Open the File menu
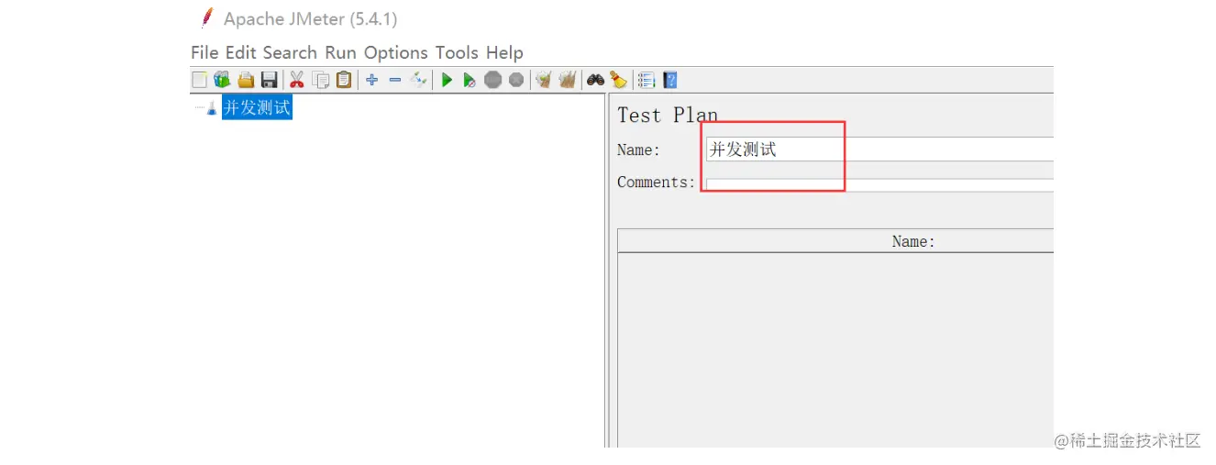Viewport: 1216px width, 465px height. click(205, 53)
